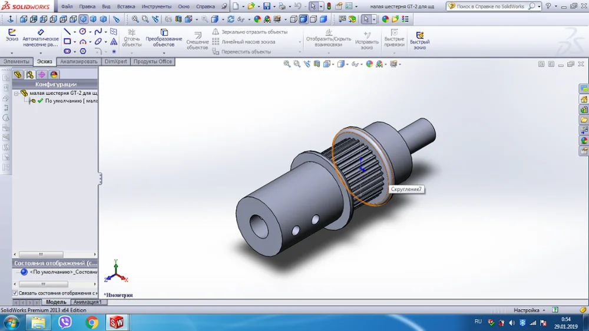Viewport: 589px width, 331px height.
Task: Expand dropdown under Преобразование объектов
Action: coord(164,53)
